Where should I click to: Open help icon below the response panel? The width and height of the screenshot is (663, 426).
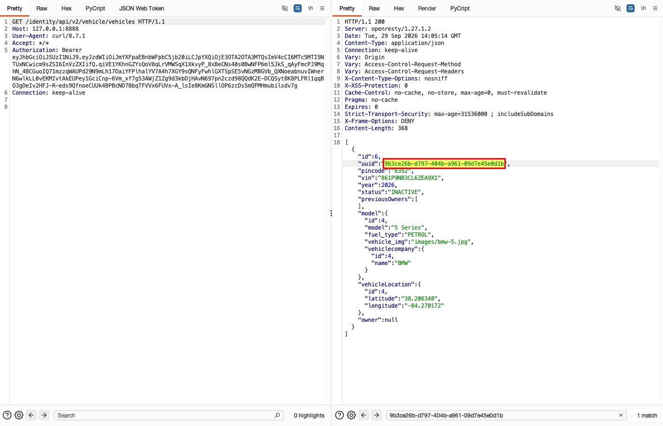[340, 415]
